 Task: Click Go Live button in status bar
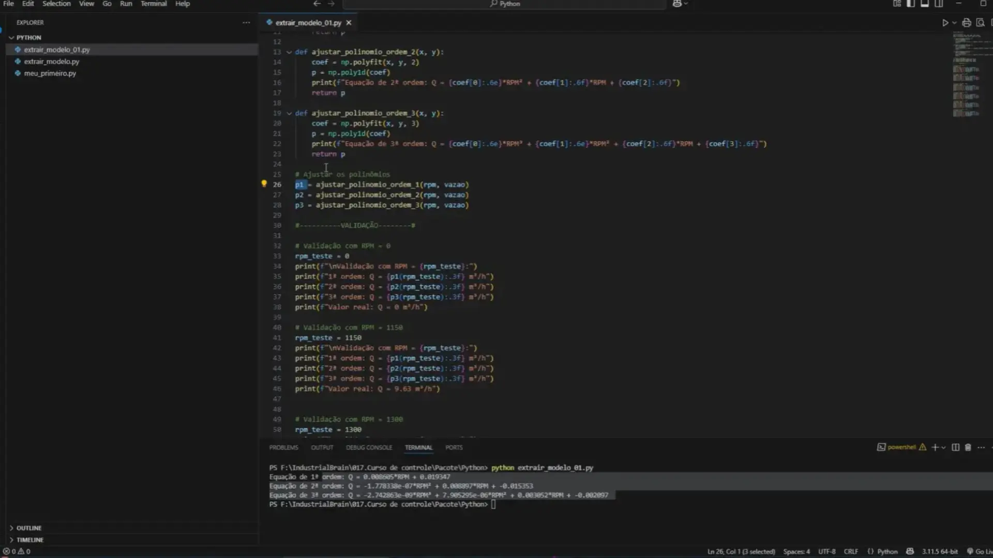[x=980, y=552]
